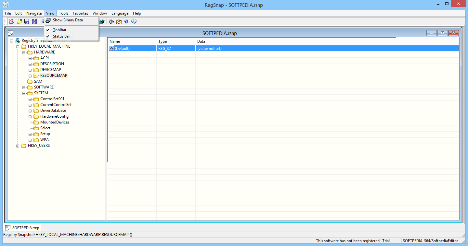
Task: Sort by the Name column header
Action: click(132, 41)
